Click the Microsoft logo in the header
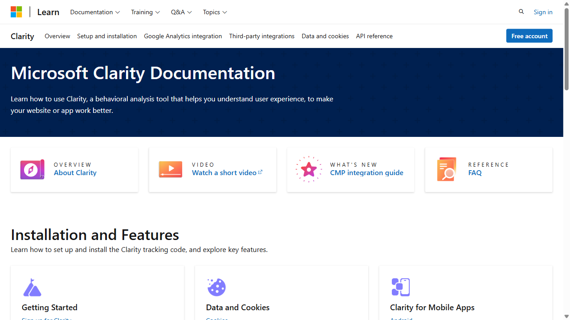Viewport: 570px width, 320px height. [16, 12]
